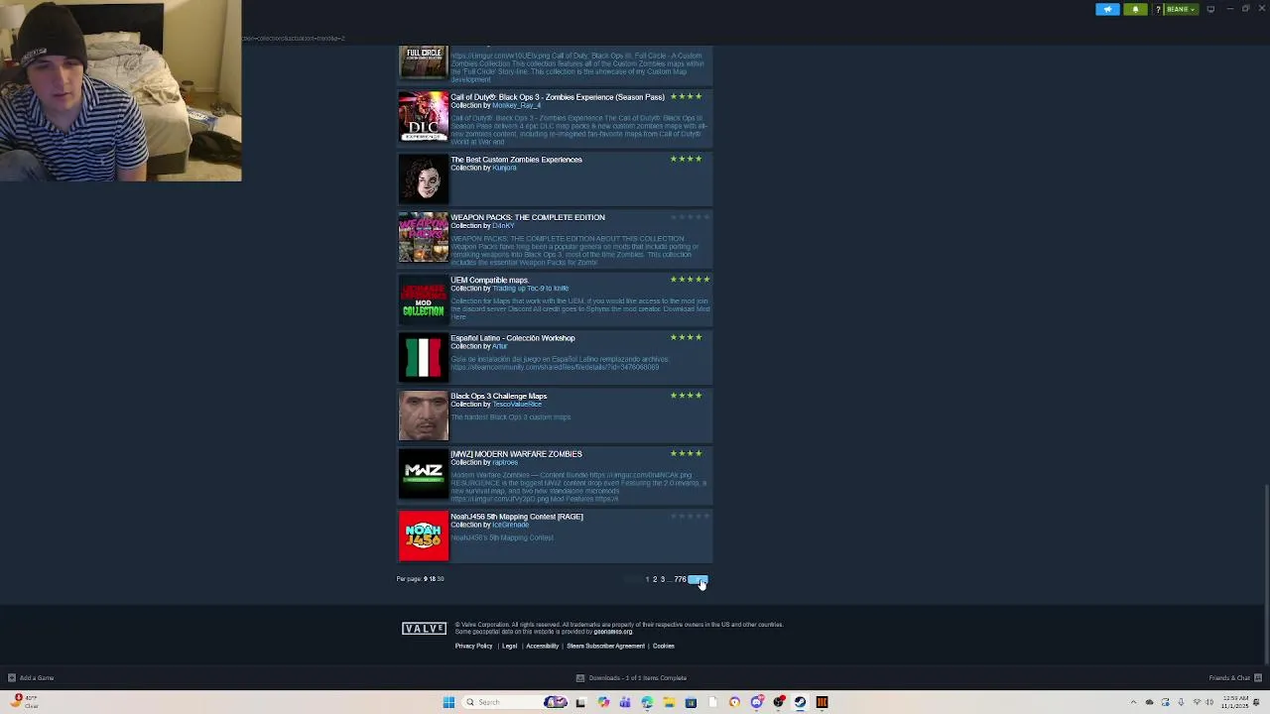Viewport: 1270px width, 714px height.
Task: Open UEM Compatible maps collection
Action: click(x=490, y=280)
